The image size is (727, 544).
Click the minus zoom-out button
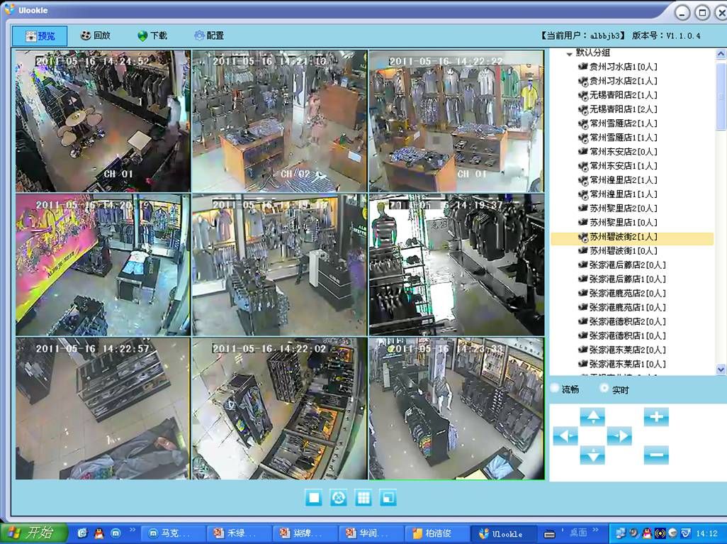(656, 455)
